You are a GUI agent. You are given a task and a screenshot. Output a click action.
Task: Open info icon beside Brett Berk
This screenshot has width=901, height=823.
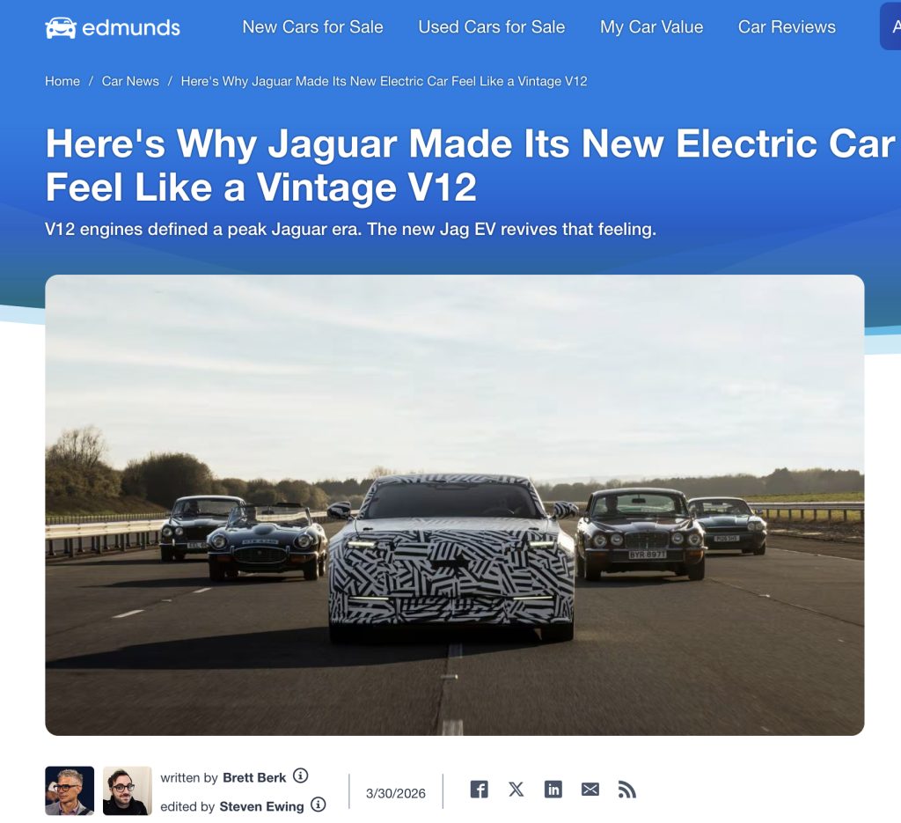click(x=301, y=775)
